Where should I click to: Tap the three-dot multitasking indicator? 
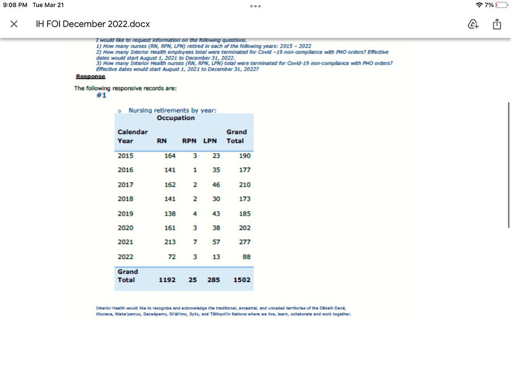(x=255, y=6)
